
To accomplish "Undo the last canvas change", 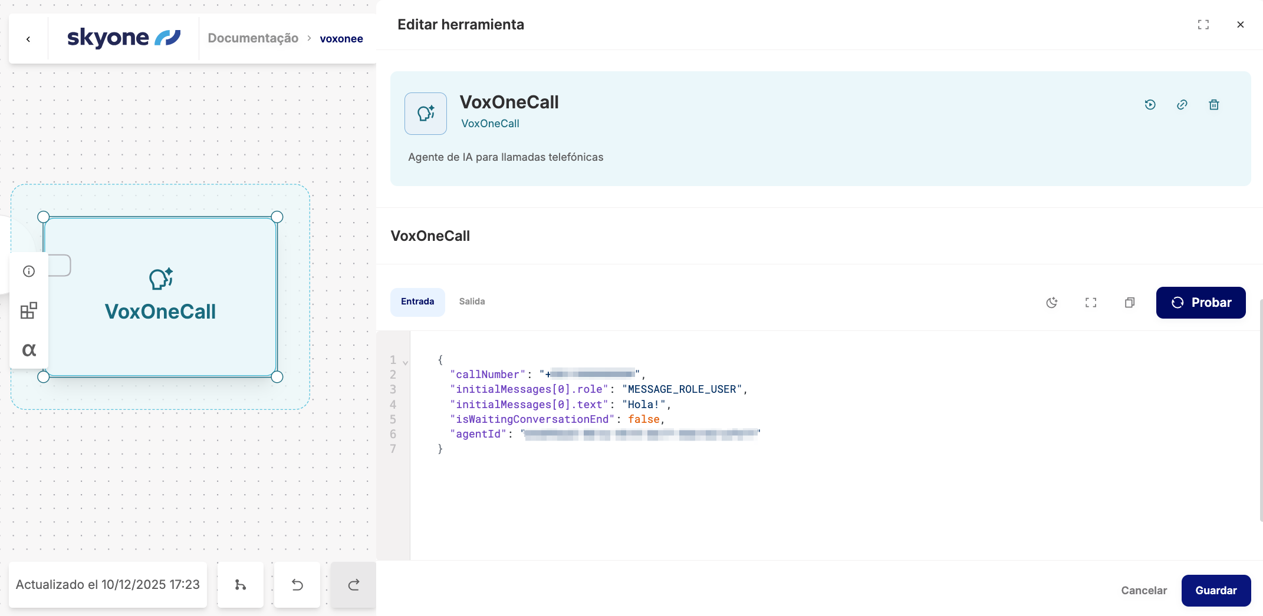I will coord(297,585).
